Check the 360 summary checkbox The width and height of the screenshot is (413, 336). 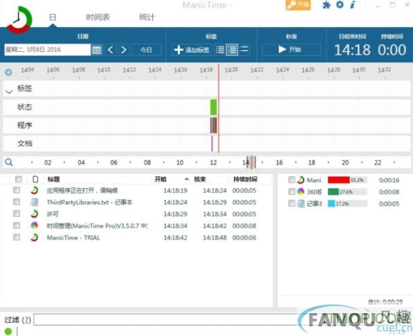coord(292,192)
